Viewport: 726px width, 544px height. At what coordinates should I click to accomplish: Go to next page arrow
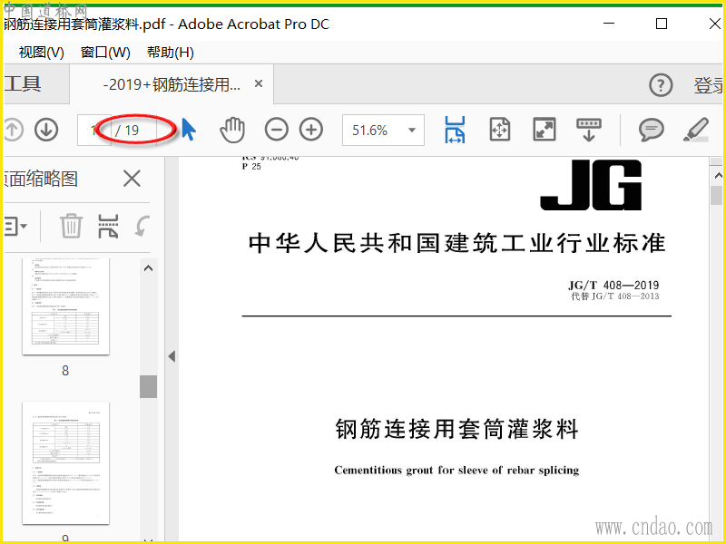pyautogui.click(x=46, y=130)
